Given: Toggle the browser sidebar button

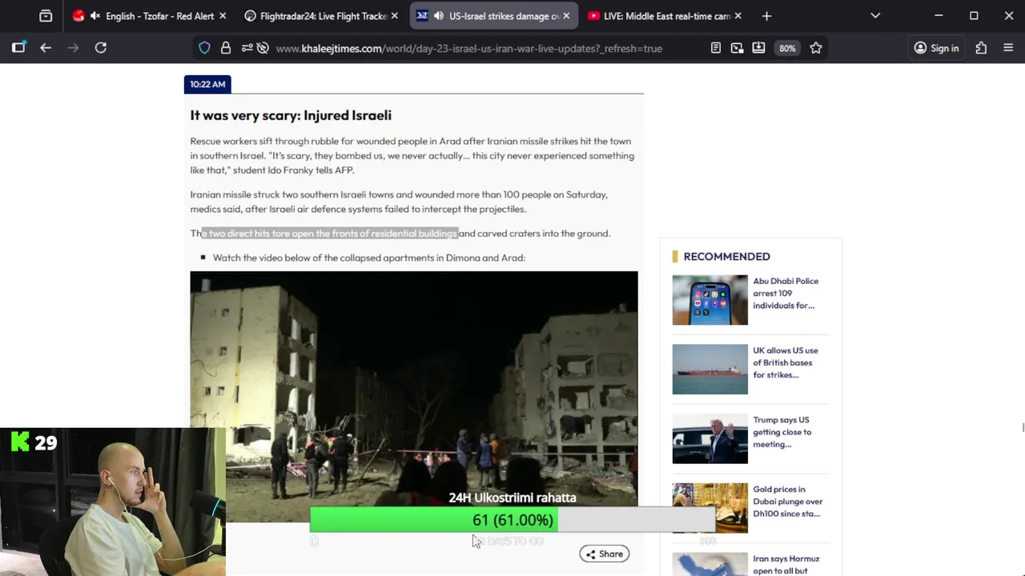Looking at the screenshot, I should coord(18,48).
